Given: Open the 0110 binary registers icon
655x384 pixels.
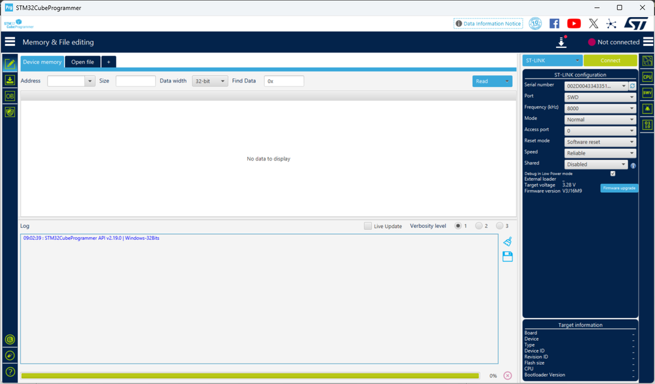Looking at the screenshot, I should point(648,125).
